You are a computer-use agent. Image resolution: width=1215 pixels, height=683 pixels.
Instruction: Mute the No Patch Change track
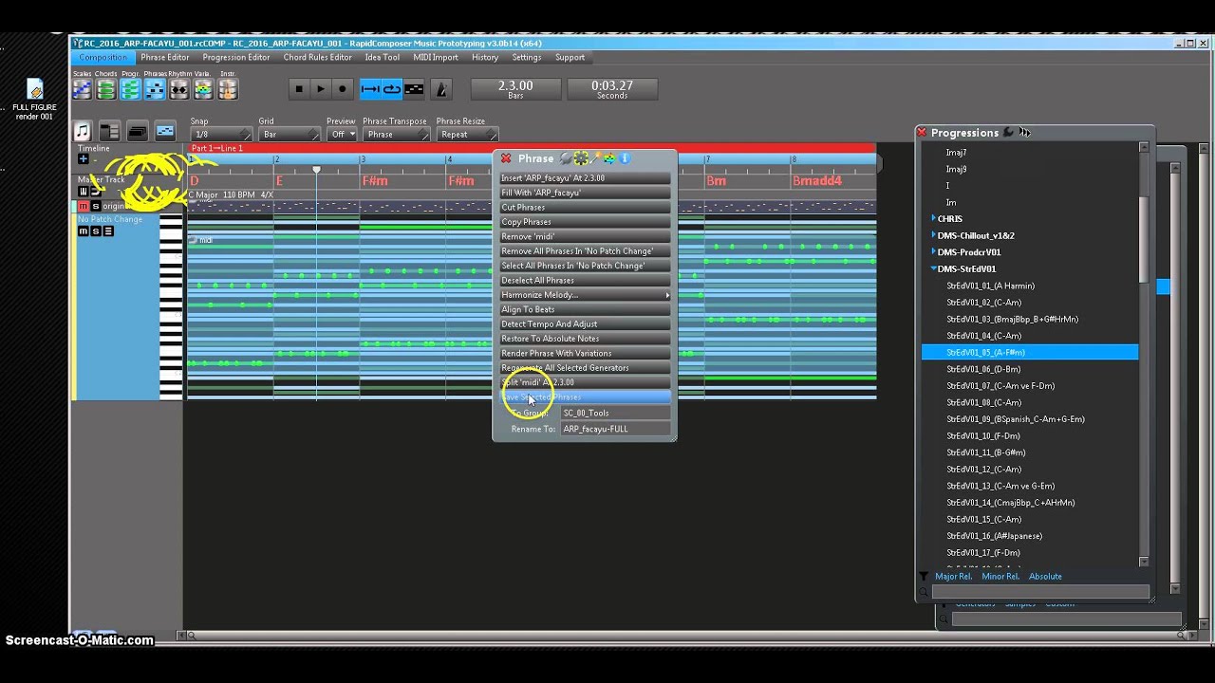coord(83,231)
